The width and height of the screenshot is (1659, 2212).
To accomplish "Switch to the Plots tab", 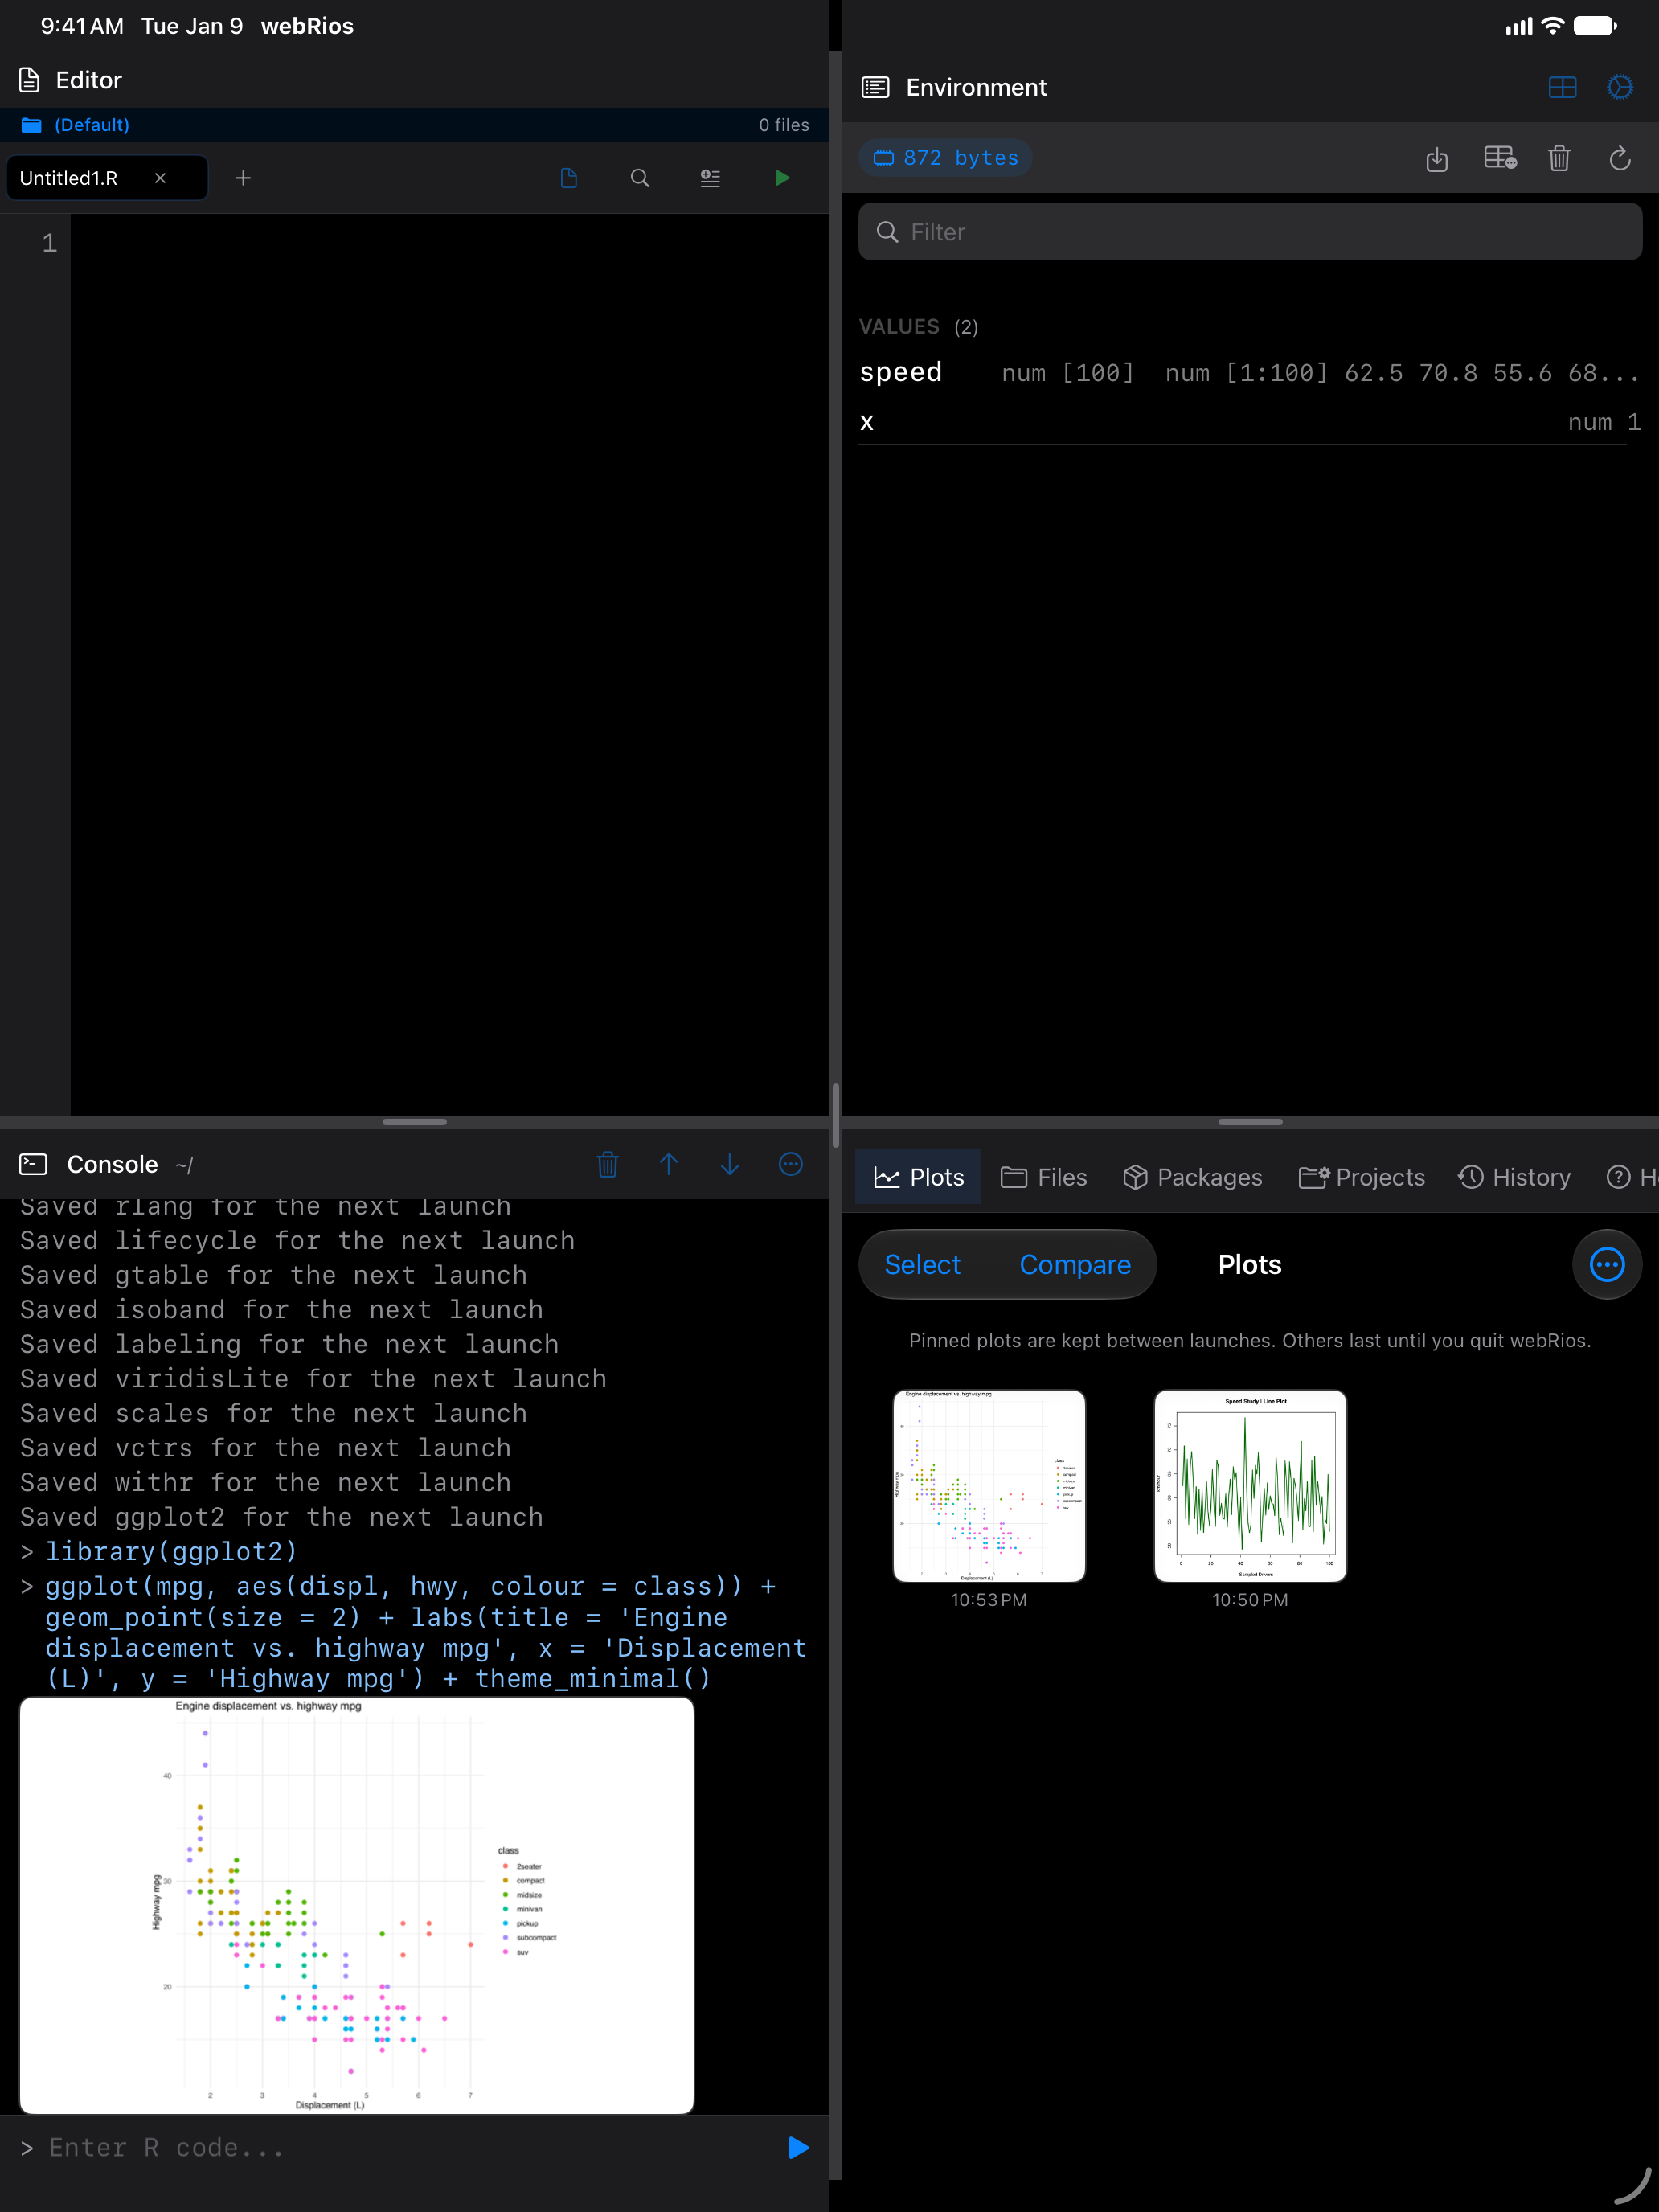I will pyautogui.click(x=918, y=1177).
